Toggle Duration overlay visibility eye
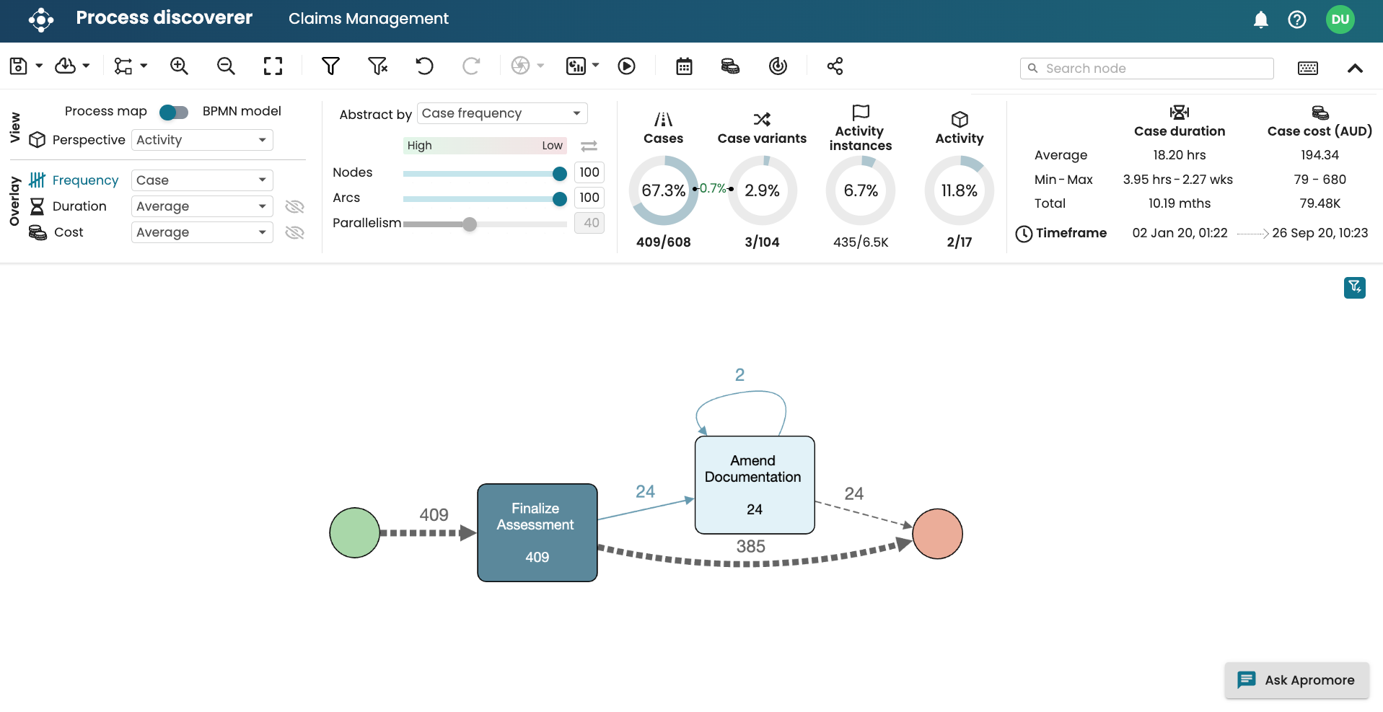This screenshot has width=1383, height=712. click(x=294, y=207)
